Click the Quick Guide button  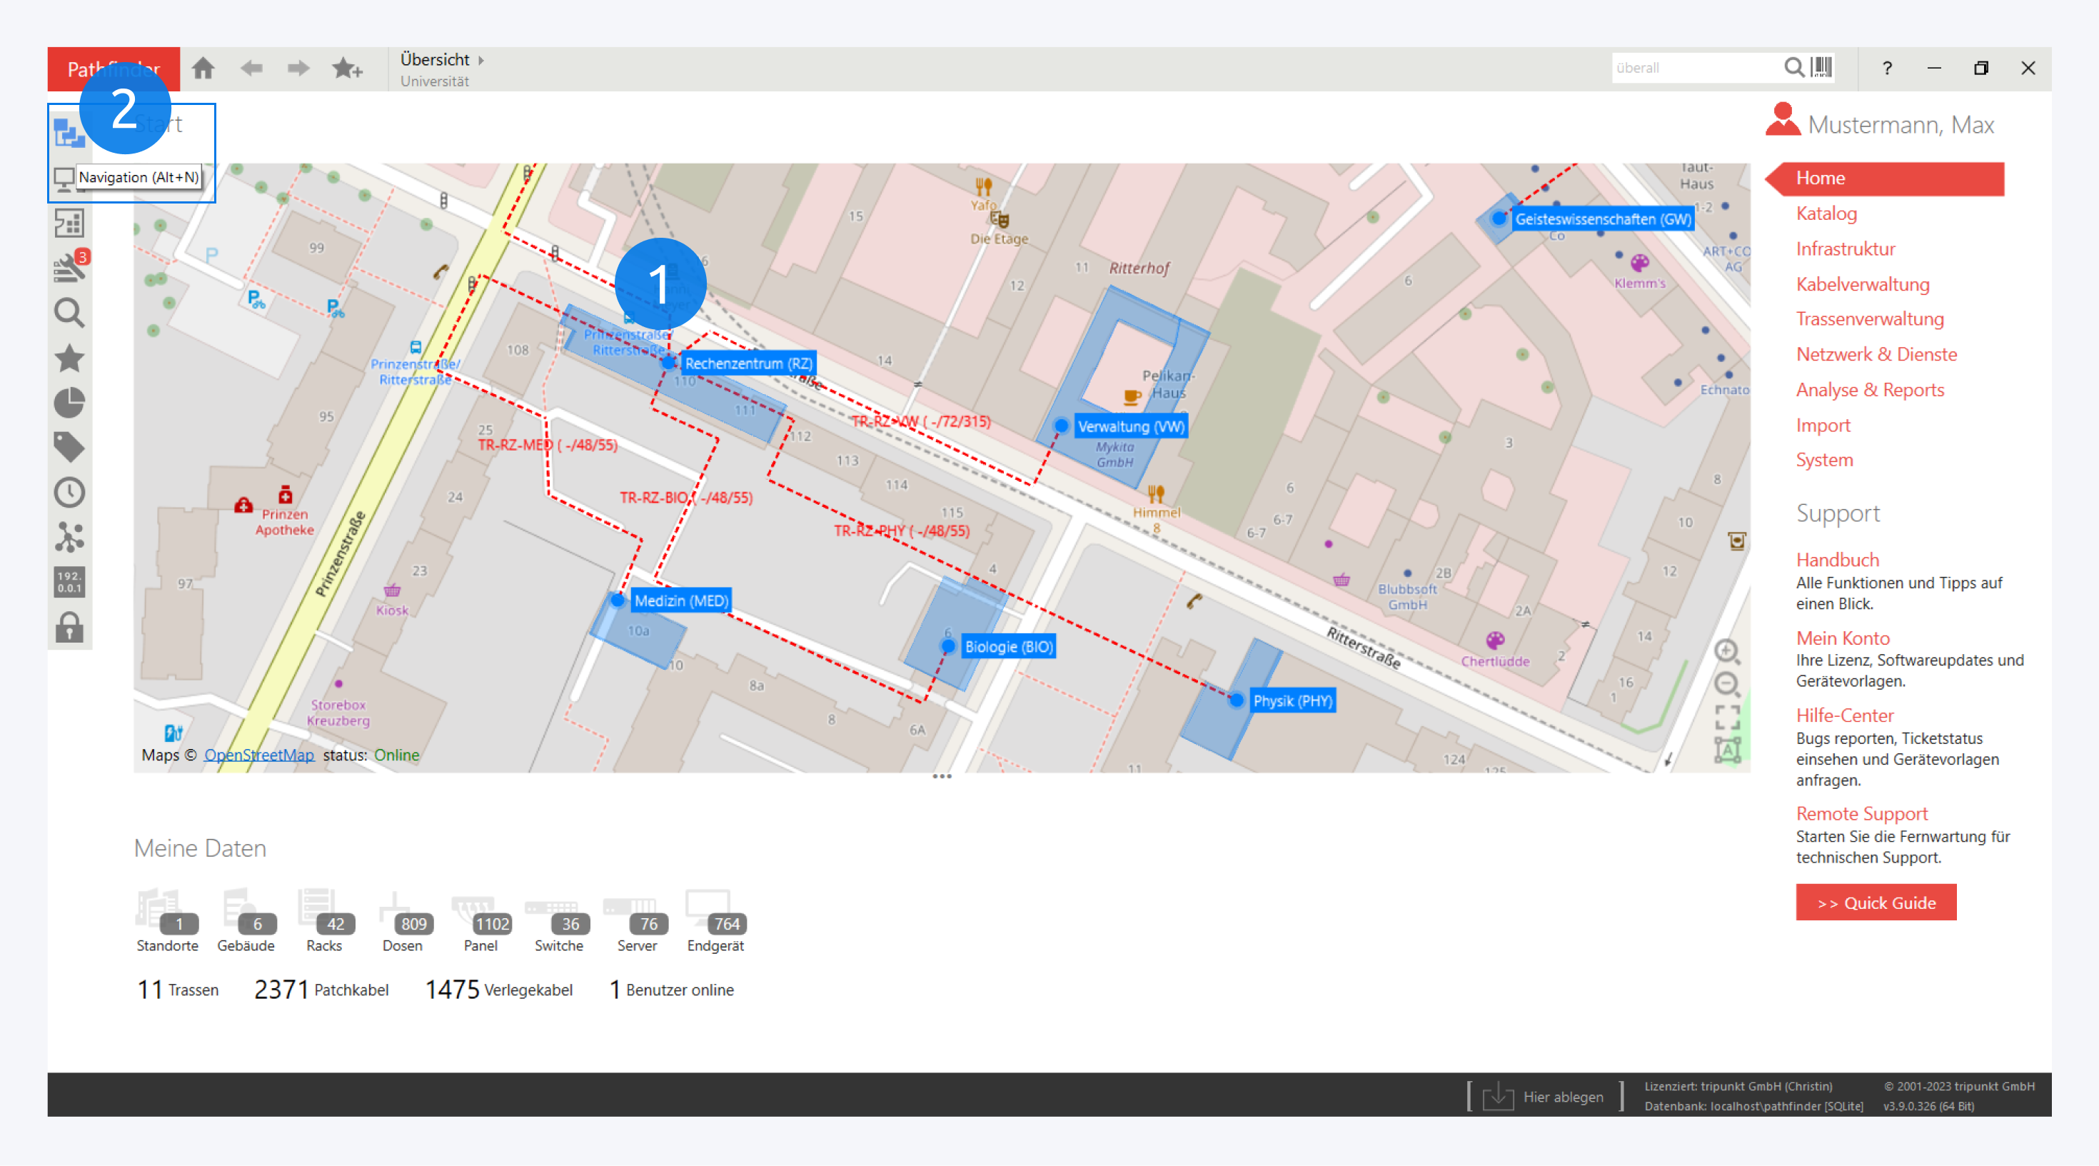tap(1875, 902)
